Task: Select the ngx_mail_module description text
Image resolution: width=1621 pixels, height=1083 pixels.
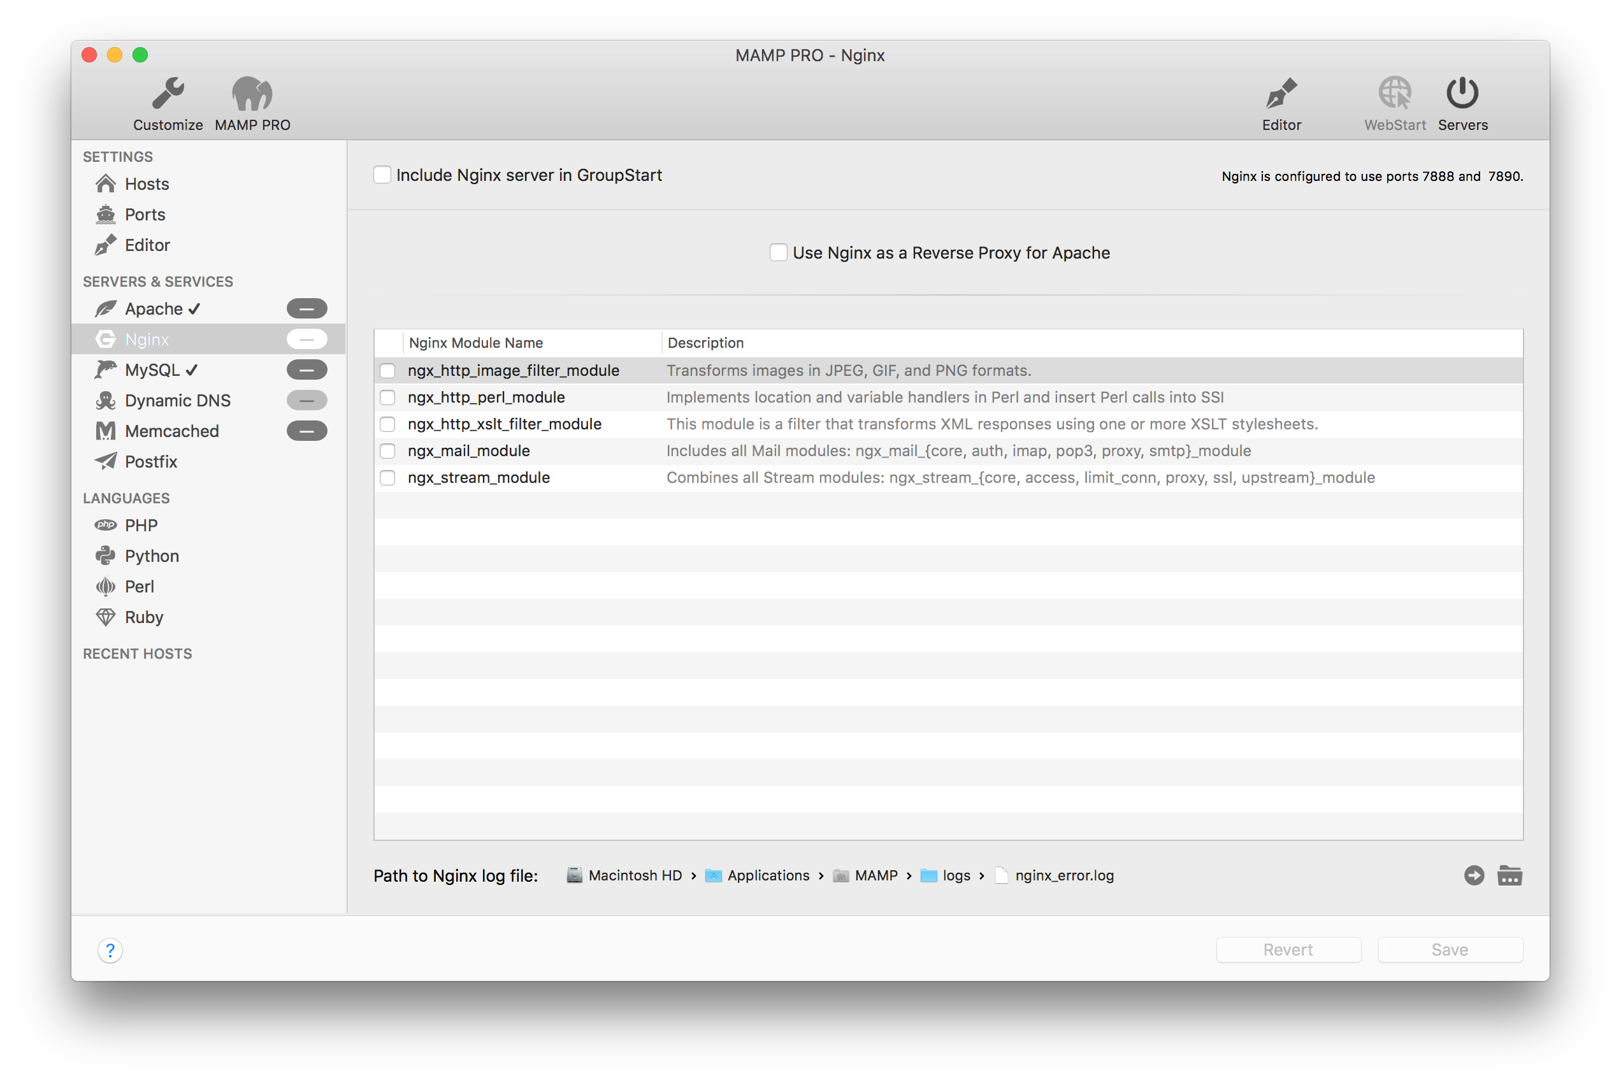Action: pyautogui.click(x=959, y=451)
